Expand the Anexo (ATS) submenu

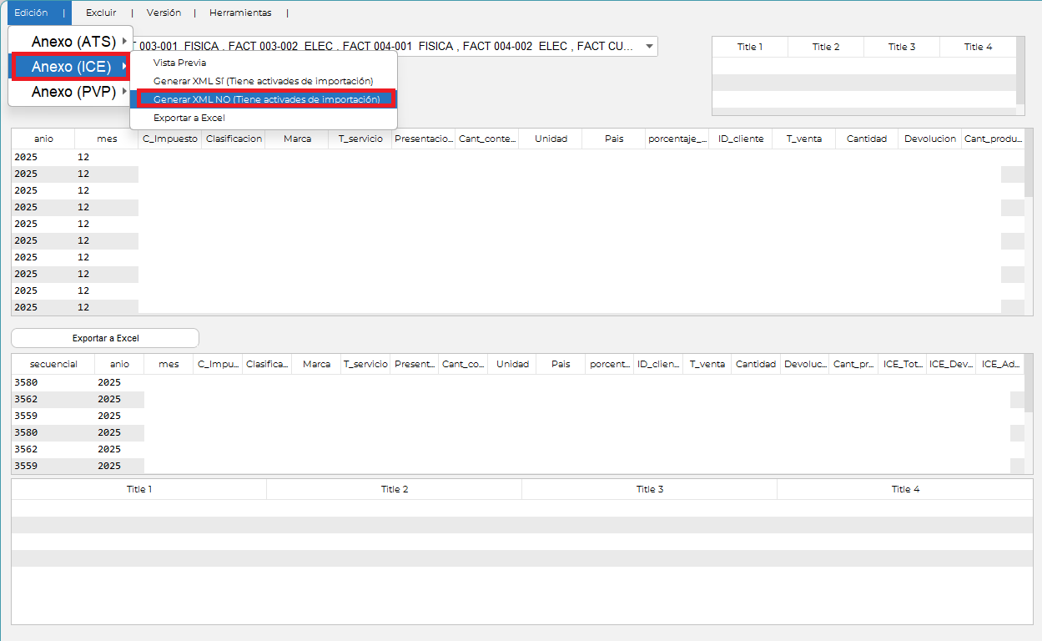coord(73,41)
